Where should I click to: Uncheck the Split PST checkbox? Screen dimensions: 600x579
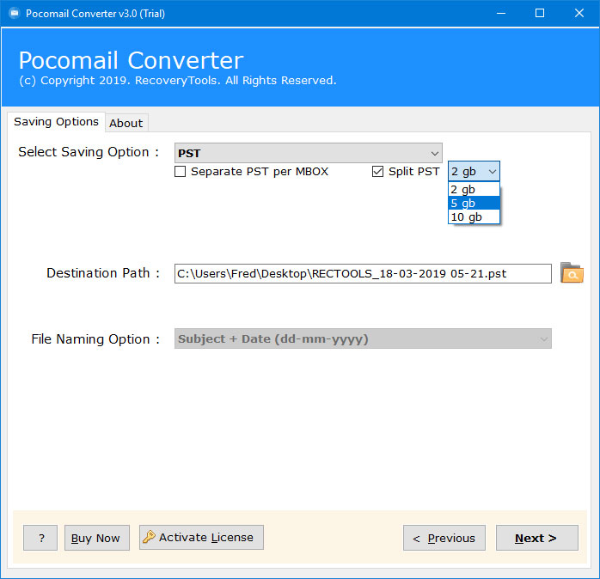pos(377,171)
